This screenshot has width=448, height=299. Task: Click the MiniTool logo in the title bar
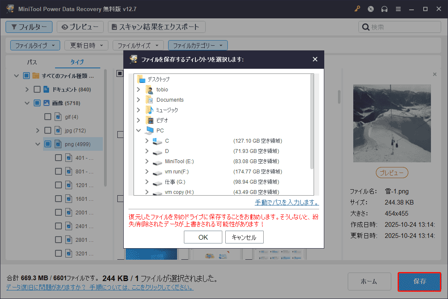[10, 9]
